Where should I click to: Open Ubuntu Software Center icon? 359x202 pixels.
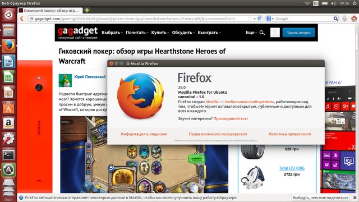point(8,108)
